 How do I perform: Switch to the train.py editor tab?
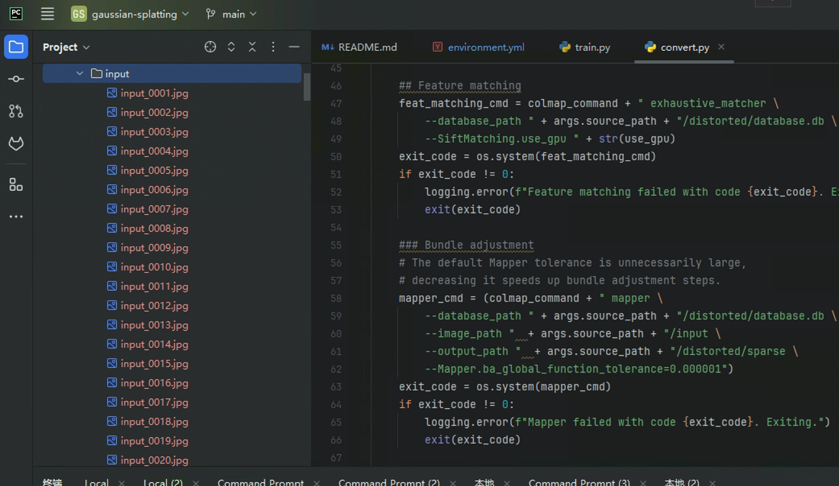pos(585,47)
